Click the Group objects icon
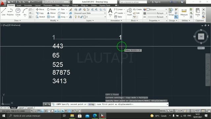The height and width of the screenshot is (119, 211). 171,12
